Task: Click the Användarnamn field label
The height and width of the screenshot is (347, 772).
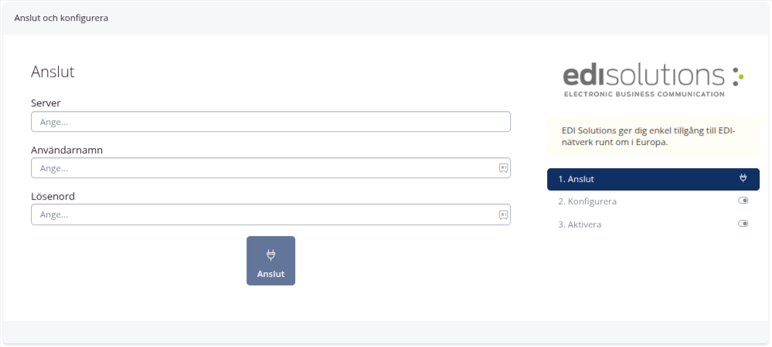Action: click(67, 150)
